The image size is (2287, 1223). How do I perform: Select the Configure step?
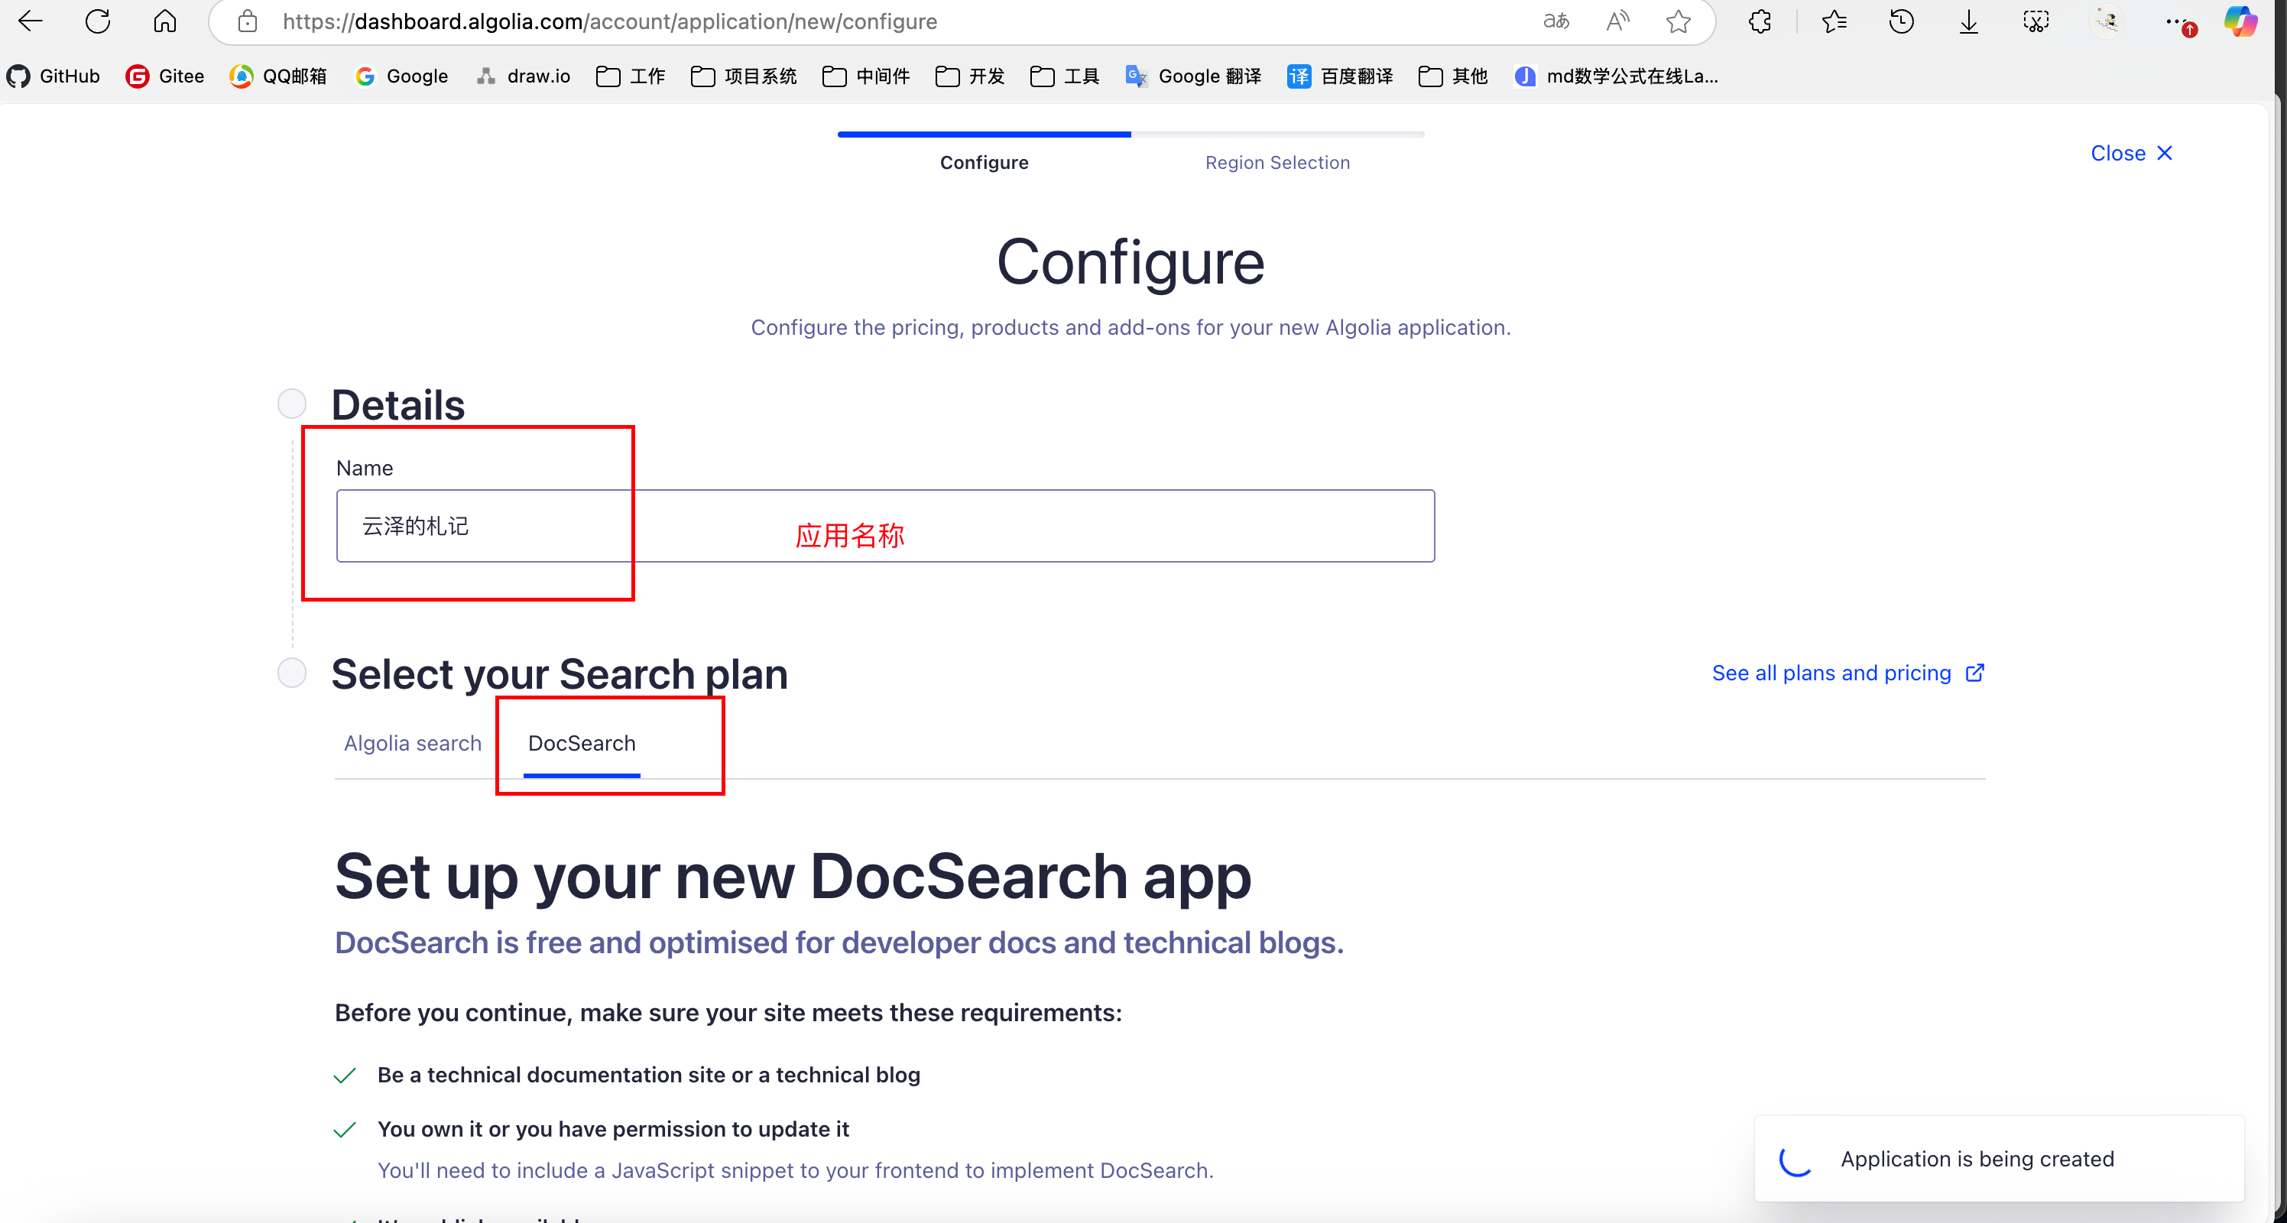tap(984, 162)
